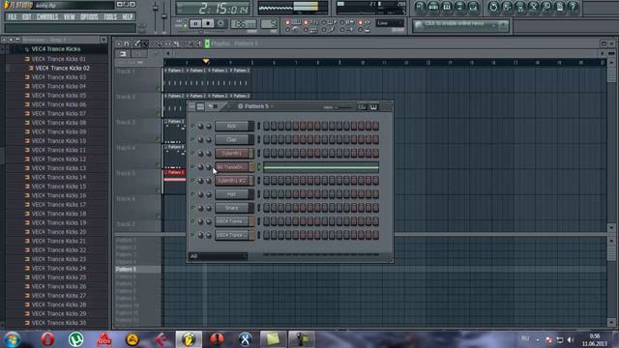Adjust the master pitch slider
Viewport: 619px width, 348px height.
point(164,16)
